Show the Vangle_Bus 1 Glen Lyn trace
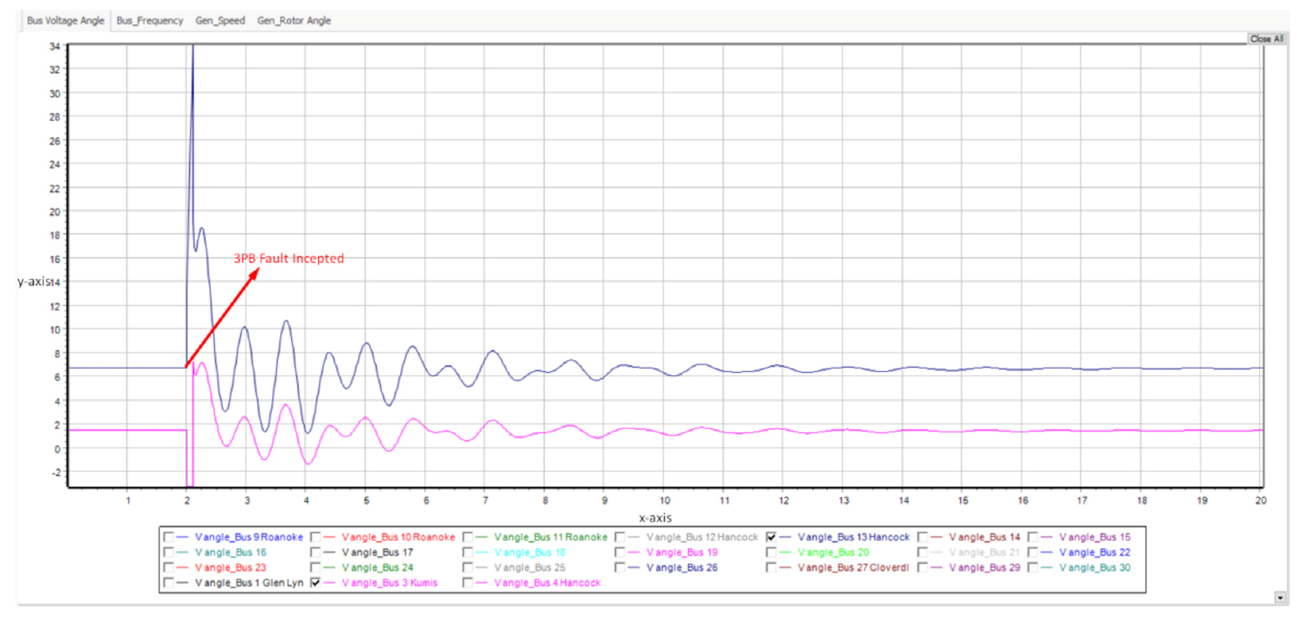 pos(169,583)
